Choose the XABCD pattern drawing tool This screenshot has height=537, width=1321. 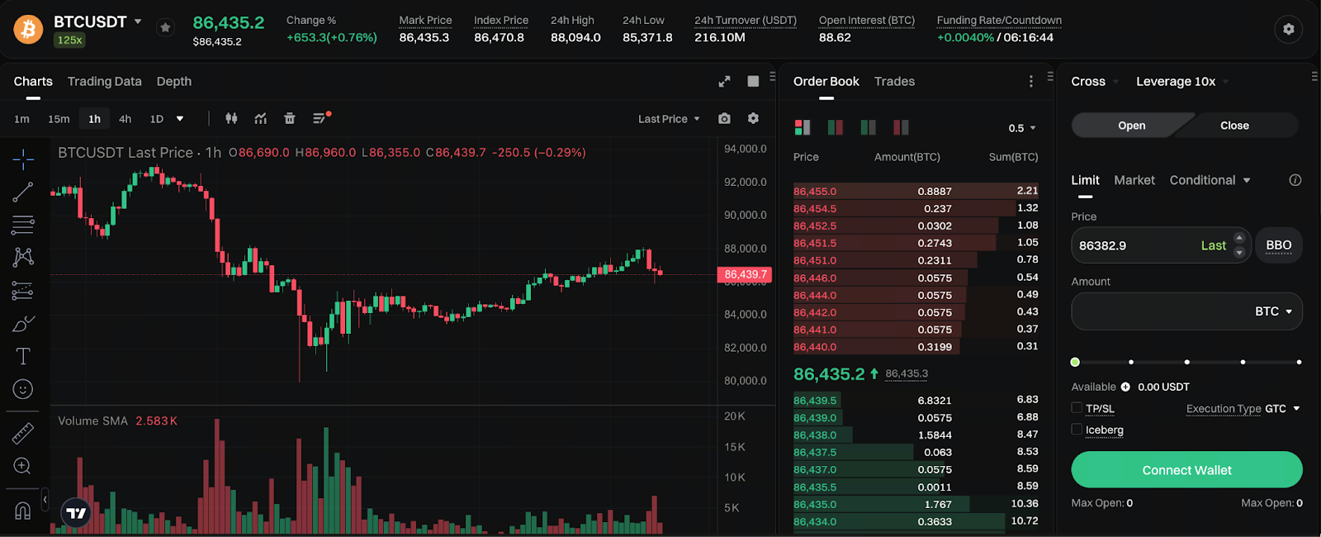tap(23, 257)
